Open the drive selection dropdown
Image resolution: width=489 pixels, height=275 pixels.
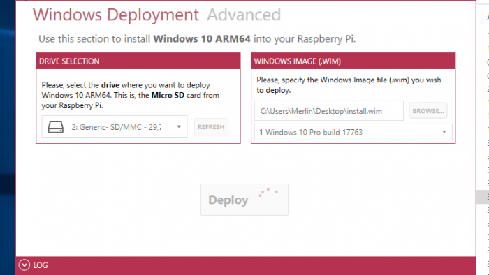(115, 127)
